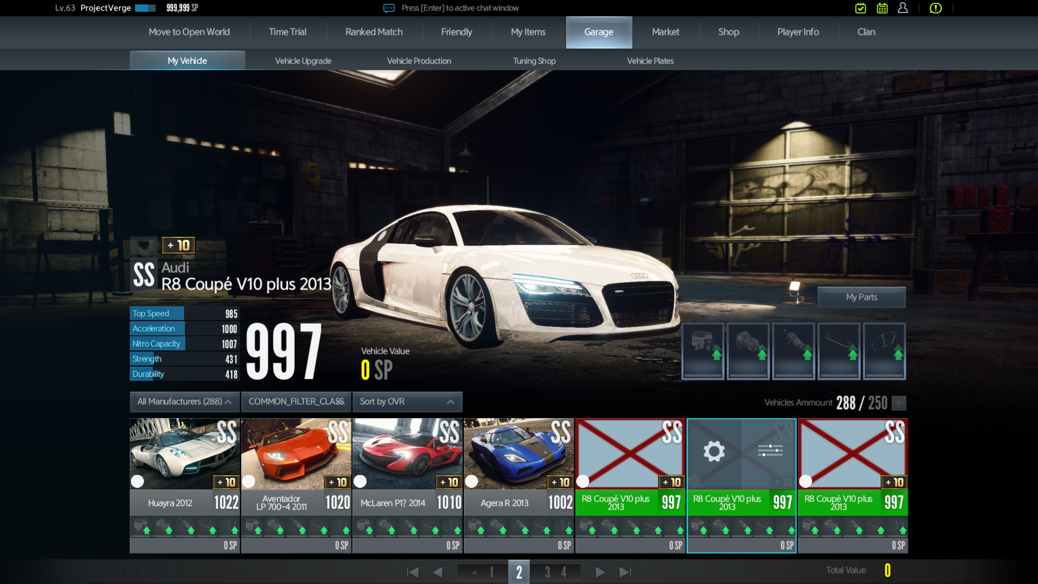This screenshot has height=584, width=1038.
Task: Go to the next page
Action: coord(600,572)
